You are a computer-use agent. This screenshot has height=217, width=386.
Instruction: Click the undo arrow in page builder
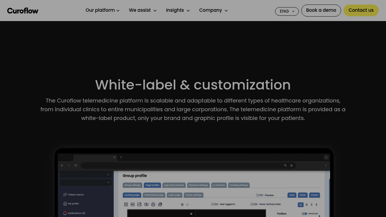[x=182, y=205]
